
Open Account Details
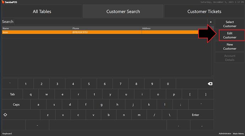(x=230, y=58)
